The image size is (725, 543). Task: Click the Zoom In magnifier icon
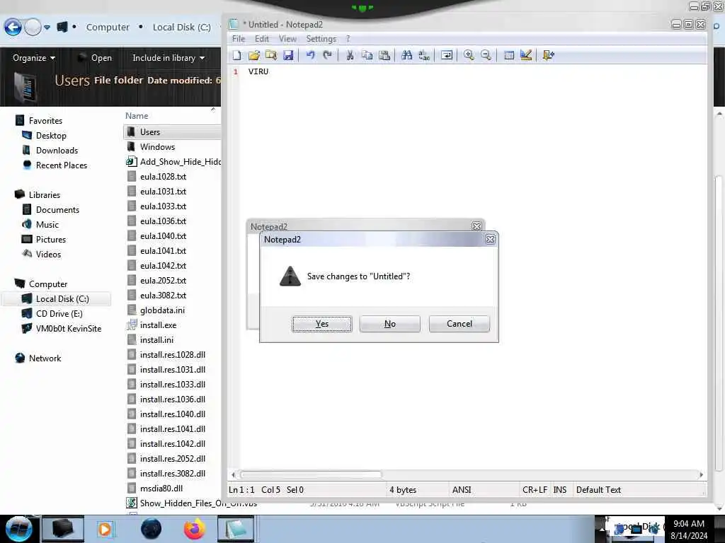click(x=469, y=55)
